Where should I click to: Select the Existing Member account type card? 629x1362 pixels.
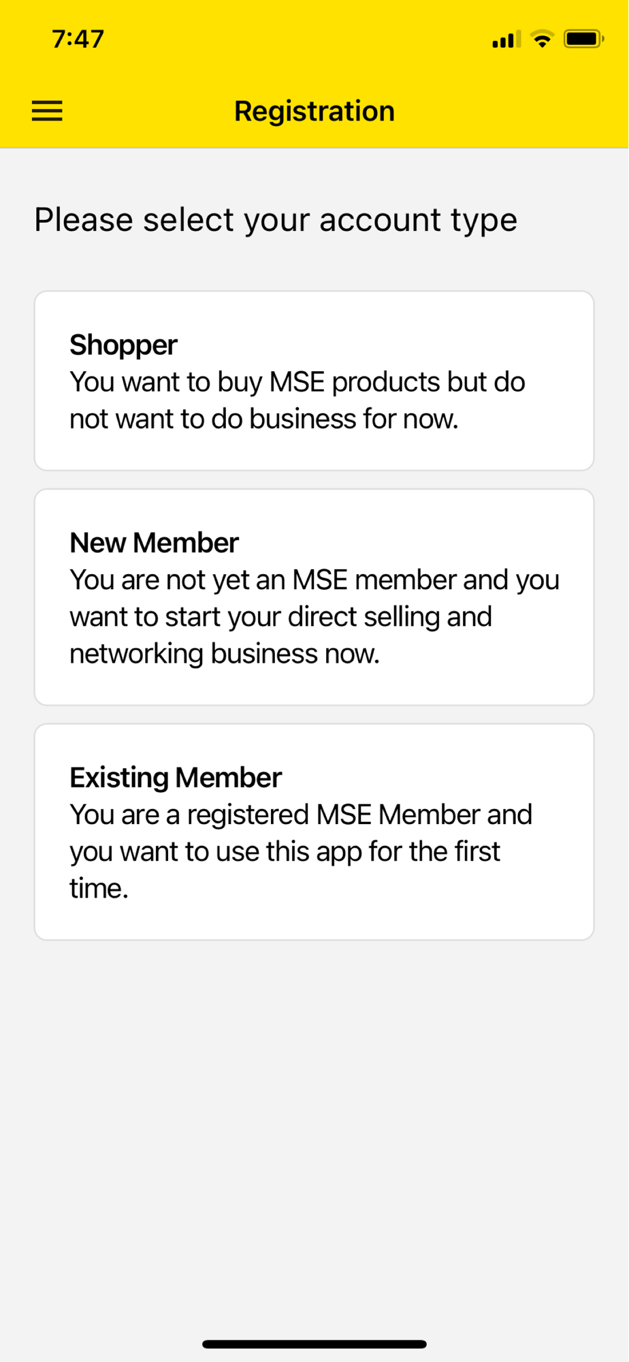coord(314,832)
